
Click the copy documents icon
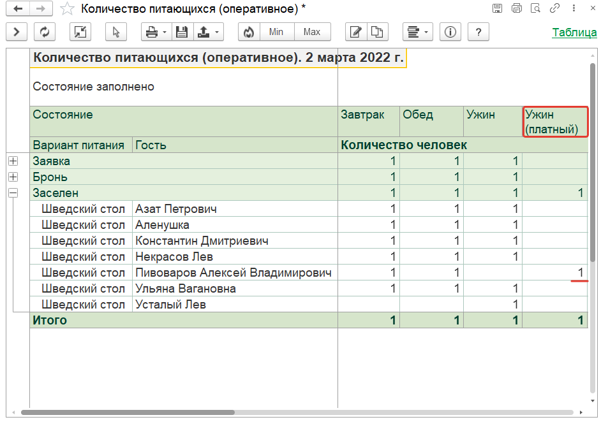(378, 32)
